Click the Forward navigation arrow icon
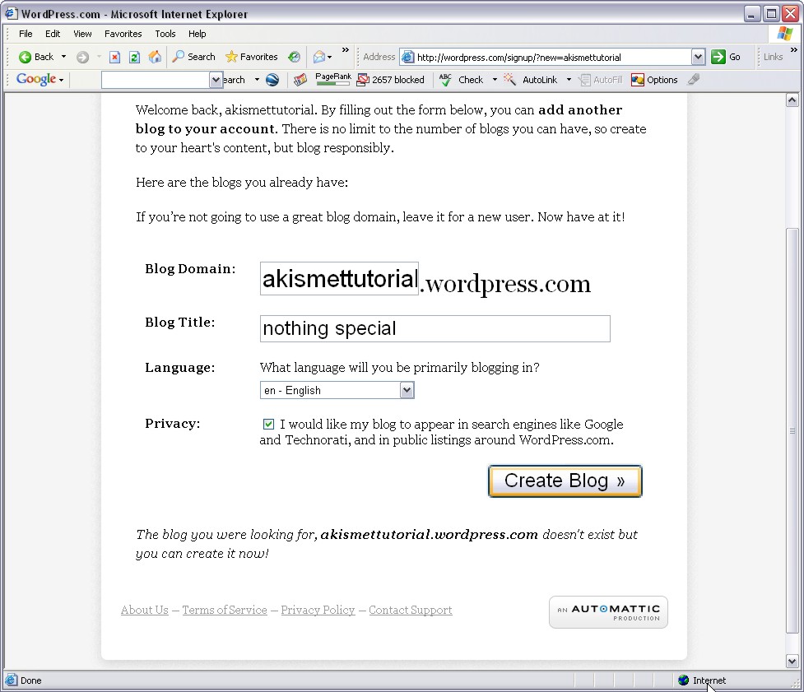The image size is (804, 692). click(x=82, y=57)
